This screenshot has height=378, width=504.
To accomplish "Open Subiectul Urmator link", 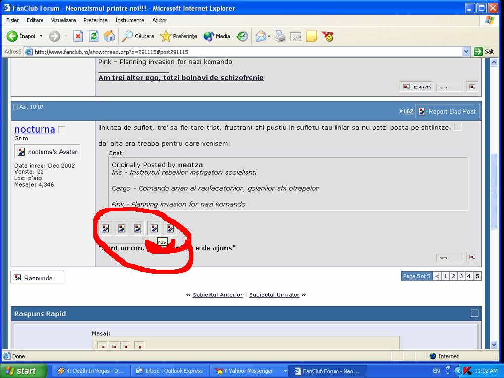I will 274,295.
